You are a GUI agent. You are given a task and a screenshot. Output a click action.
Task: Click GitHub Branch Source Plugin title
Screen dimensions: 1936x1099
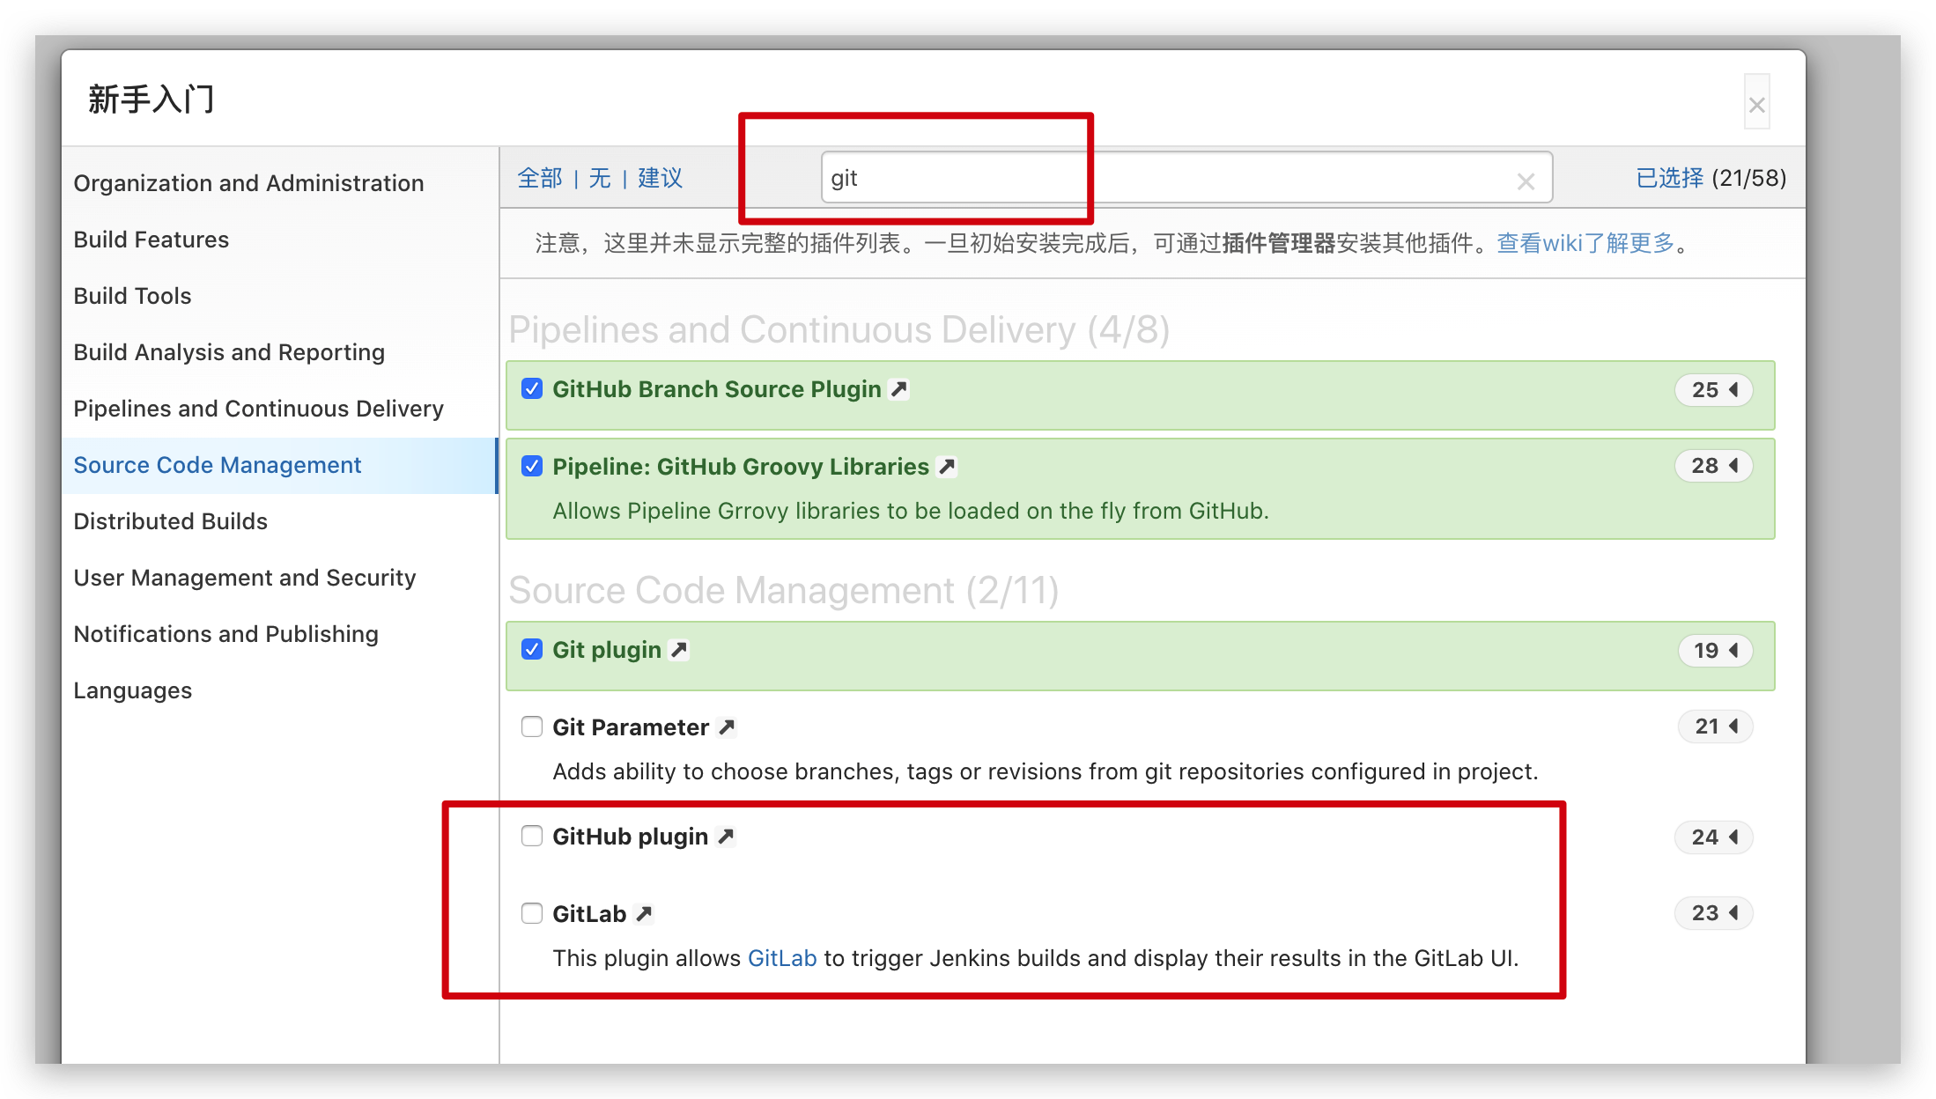point(717,389)
